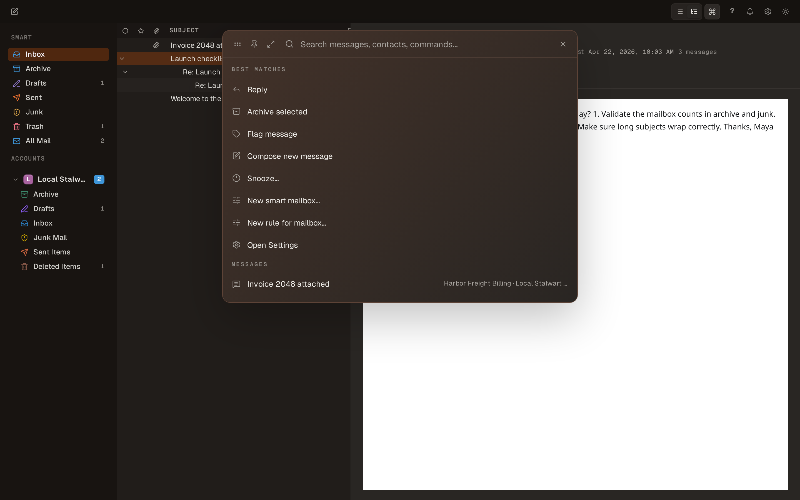Collapse the Local Stalwart account chevron
Screen dimensions: 800x500
point(15,179)
